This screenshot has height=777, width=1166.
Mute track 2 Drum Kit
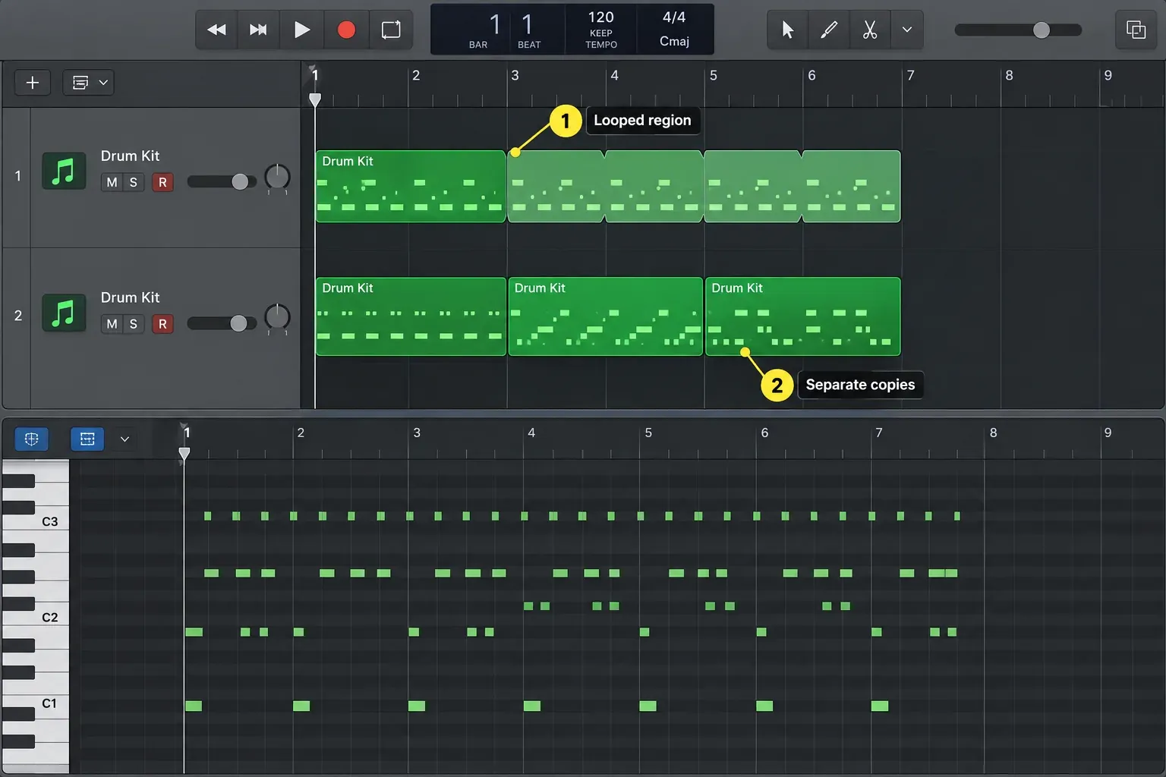pyautogui.click(x=112, y=324)
